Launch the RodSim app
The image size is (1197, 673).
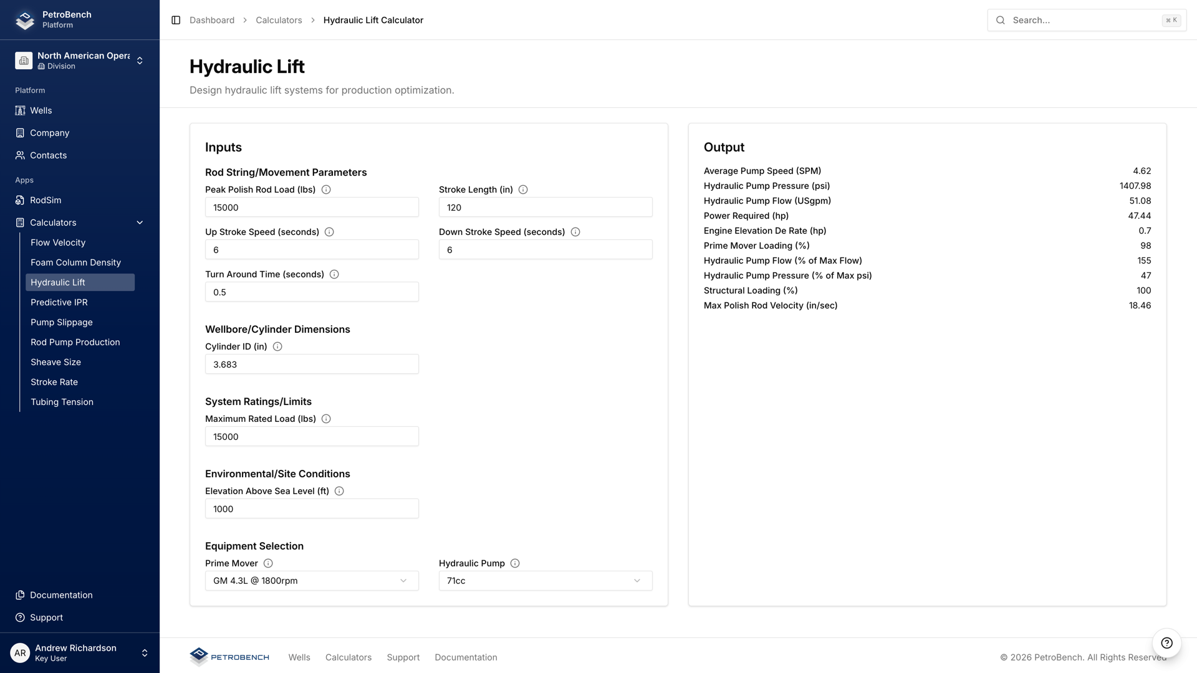(x=45, y=200)
